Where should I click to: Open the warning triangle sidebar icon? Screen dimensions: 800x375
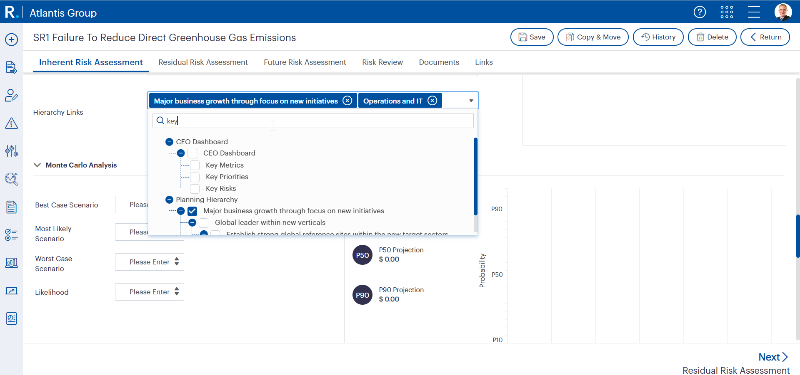[x=11, y=123]
